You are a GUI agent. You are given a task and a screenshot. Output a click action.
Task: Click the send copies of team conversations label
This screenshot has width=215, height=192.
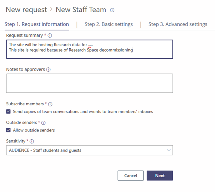click(83, 112)
